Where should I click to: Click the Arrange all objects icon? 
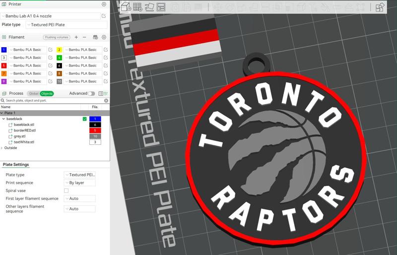click(x=161, y=7)
